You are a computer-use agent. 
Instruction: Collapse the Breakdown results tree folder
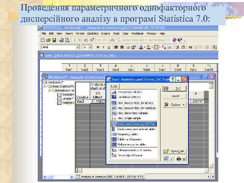(49, 90)
